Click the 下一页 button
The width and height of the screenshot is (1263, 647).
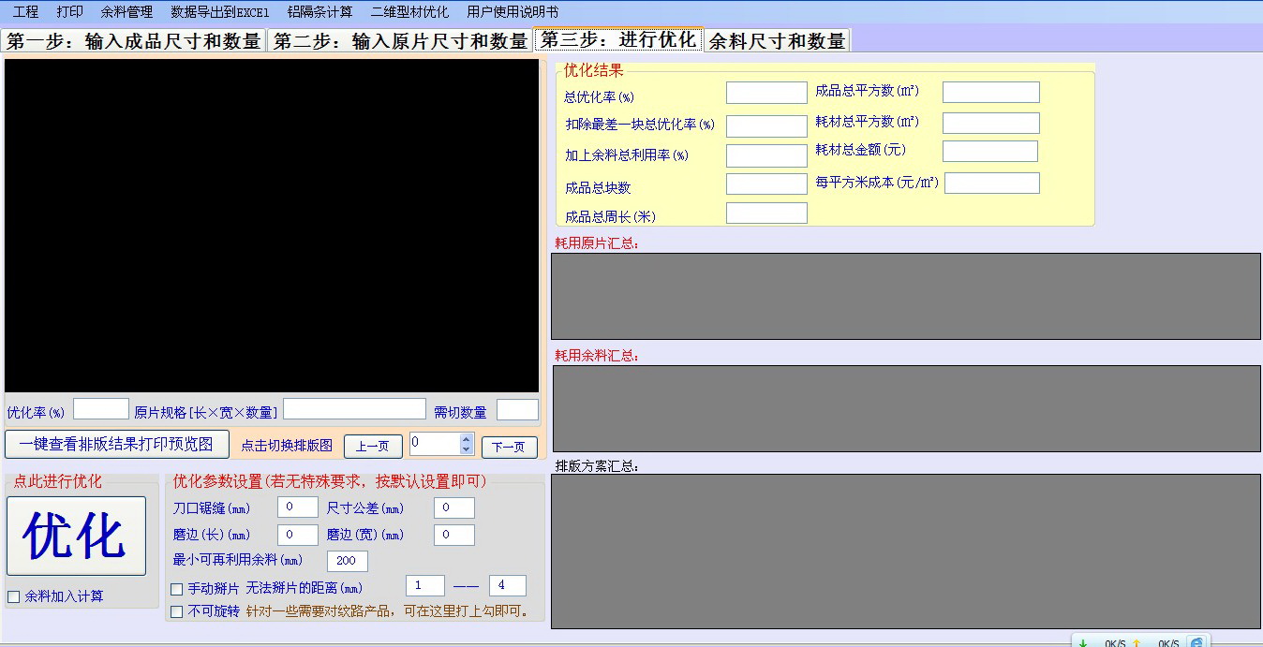510,447
